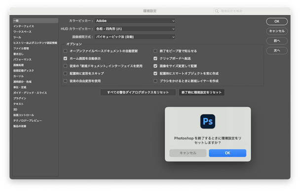Viewport: 300px width, 191px height.
Task: Toggle 終了をビープ音で知らせる checkbox
Action: pyautogui.click(x=155, y=51)
